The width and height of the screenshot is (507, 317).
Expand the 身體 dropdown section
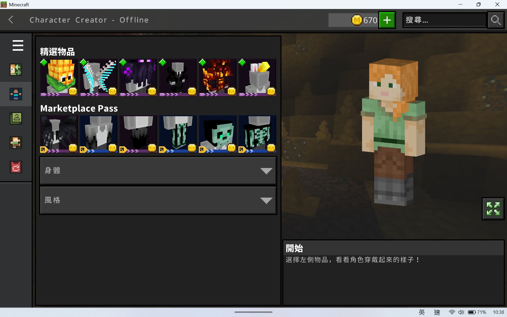[x=158, y=170]
